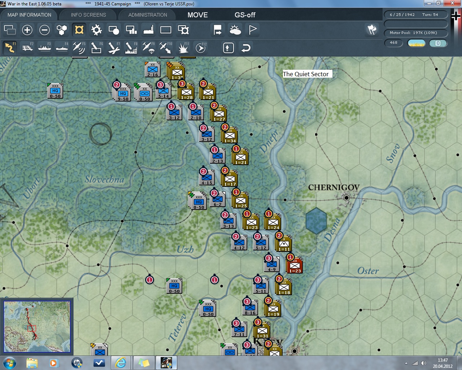462x370 pixels.
Task: Toggle the hex grid display icon
Action: [x=62, y=30]
